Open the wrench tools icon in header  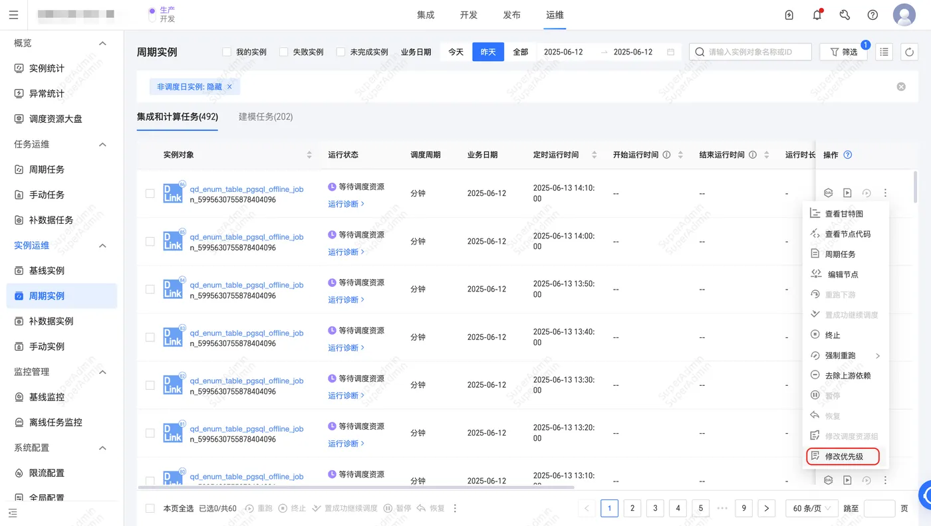[x=845, y=15]
